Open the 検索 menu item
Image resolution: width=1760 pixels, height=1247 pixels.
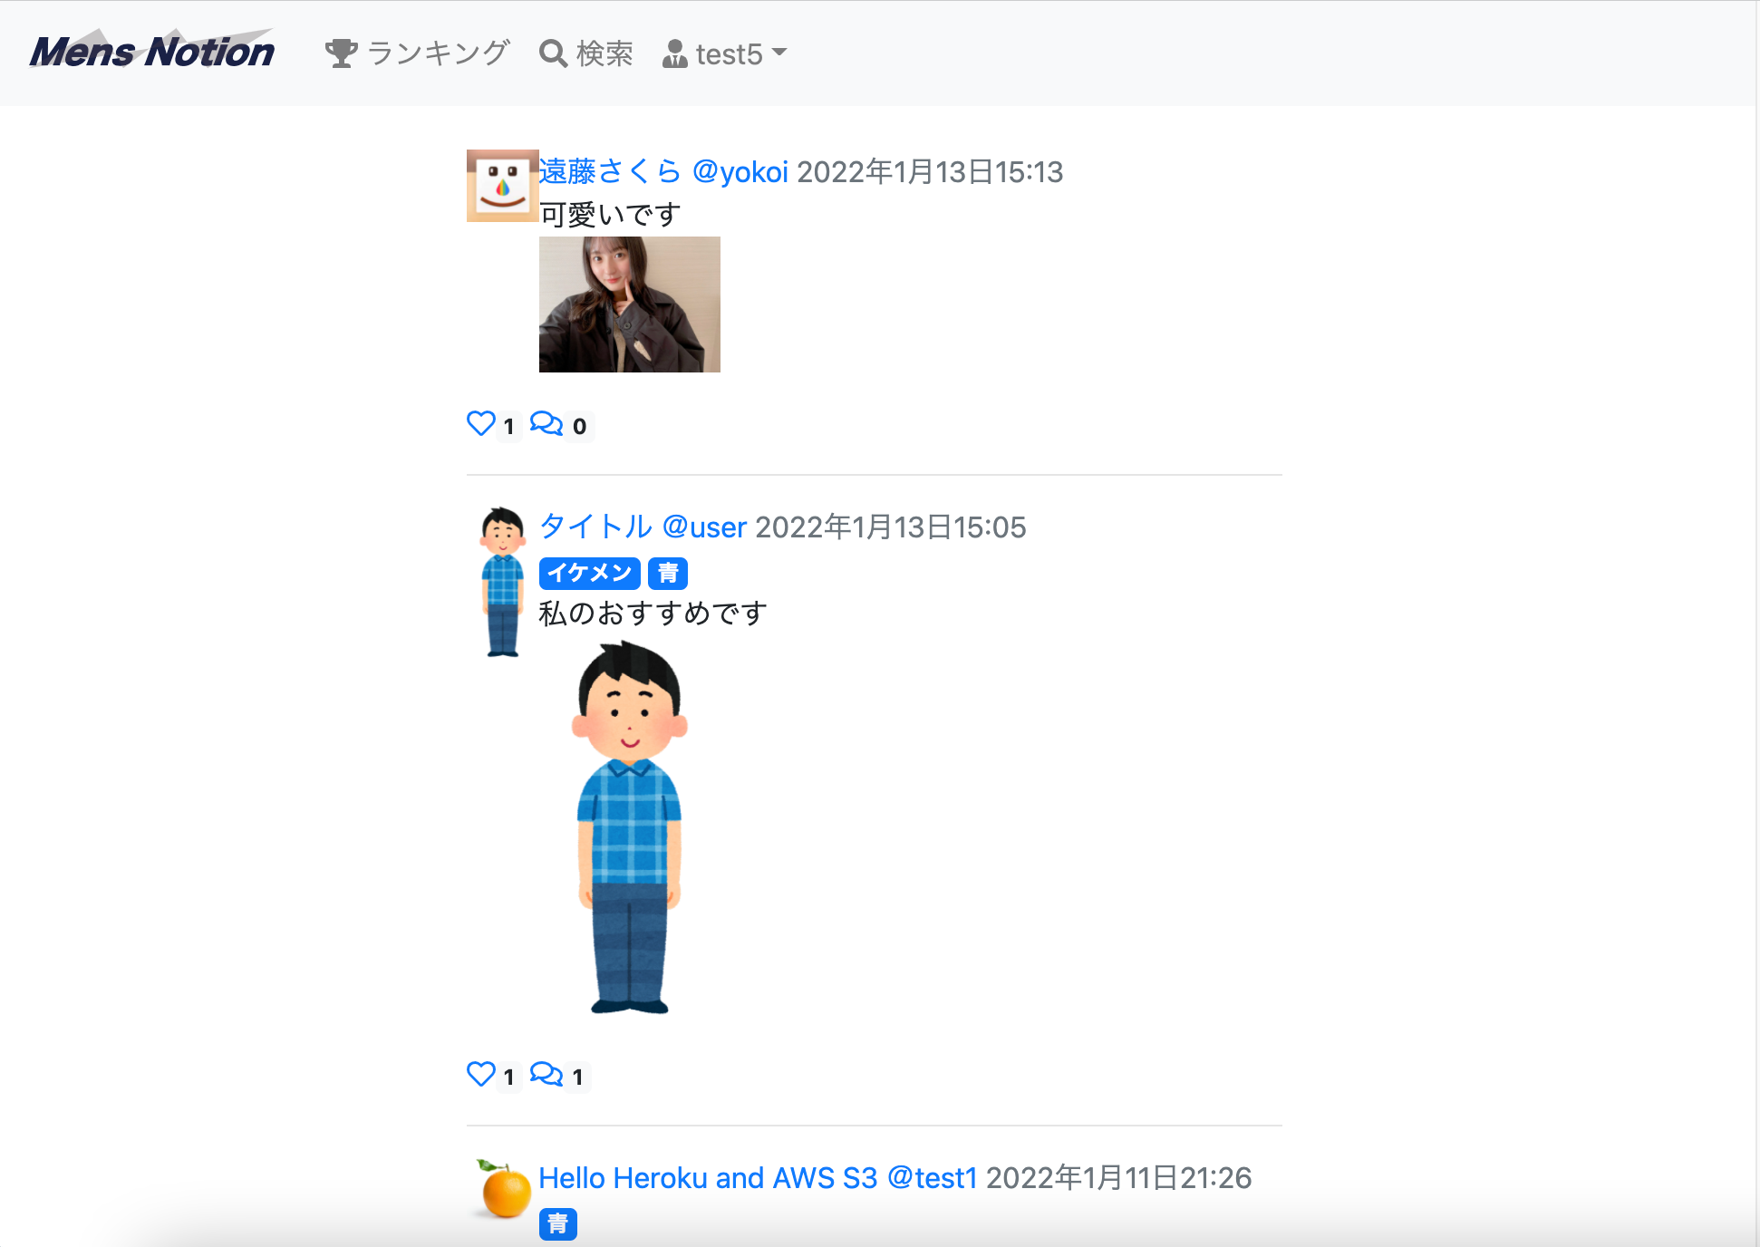(x=604, y=53)
